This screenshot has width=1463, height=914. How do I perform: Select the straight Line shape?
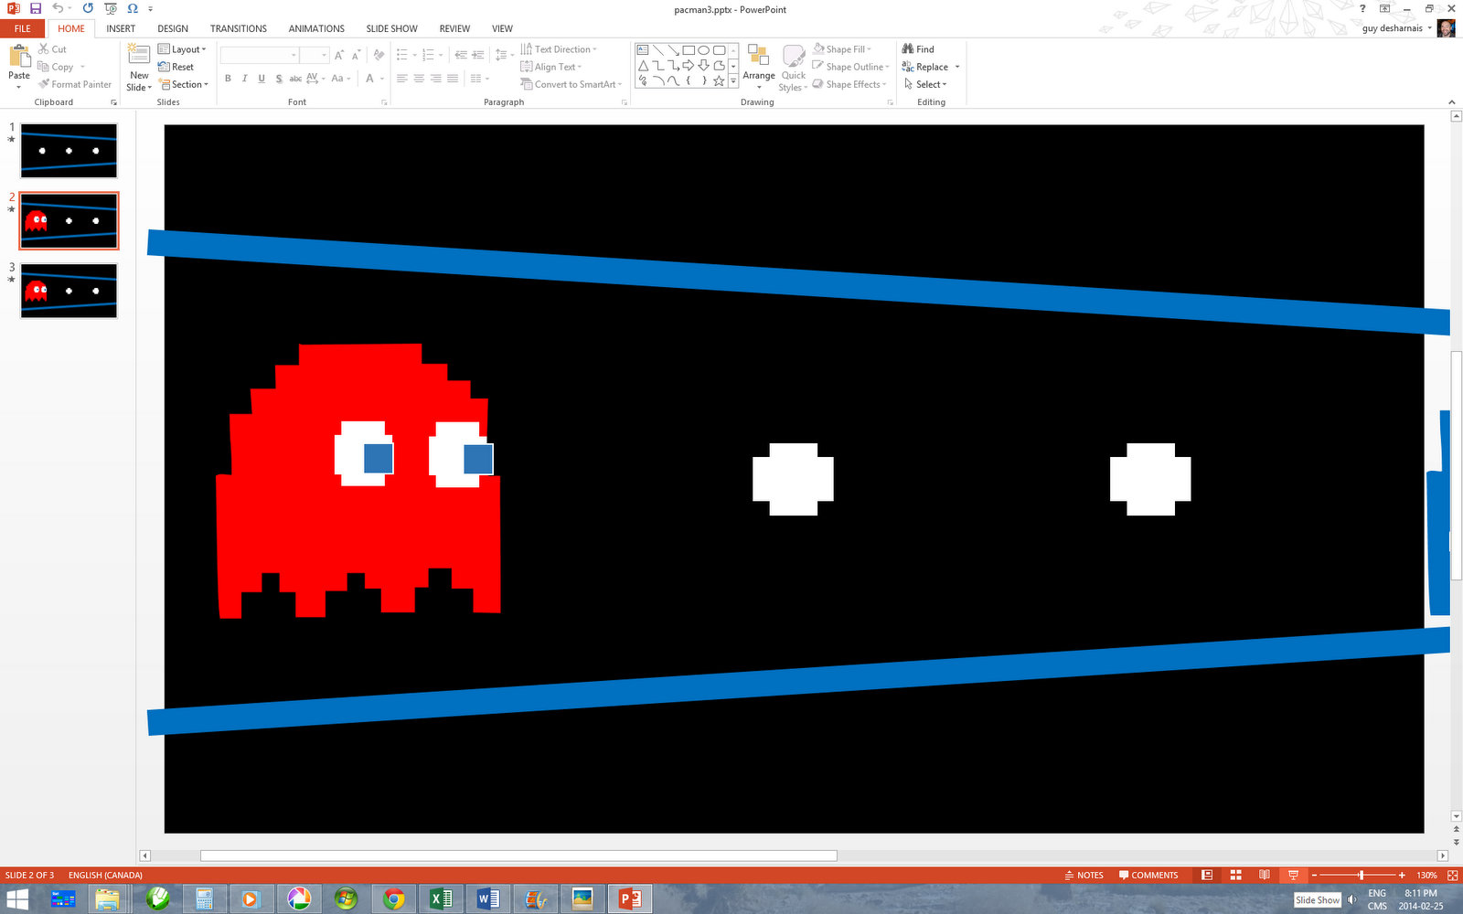(658, 49)
